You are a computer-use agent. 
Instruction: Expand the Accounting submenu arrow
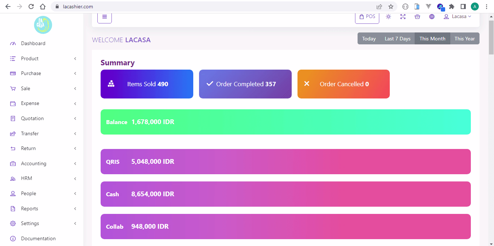(x=75, y=163)
